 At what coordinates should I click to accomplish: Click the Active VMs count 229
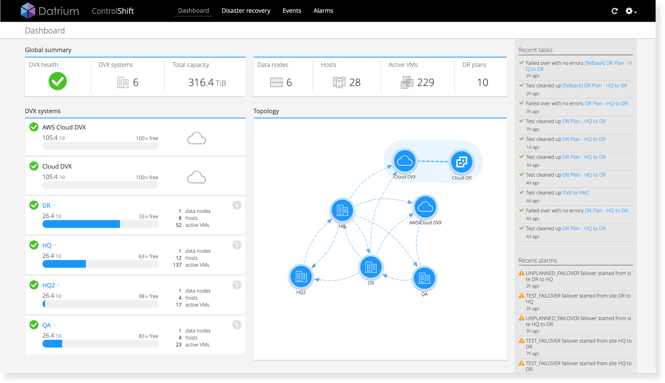pyautogui.click(x=426, y=82)
